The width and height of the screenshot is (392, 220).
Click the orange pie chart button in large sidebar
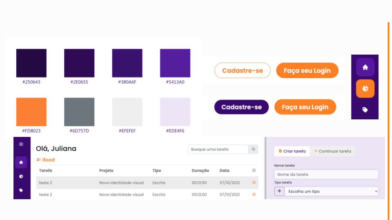(365, 88)
